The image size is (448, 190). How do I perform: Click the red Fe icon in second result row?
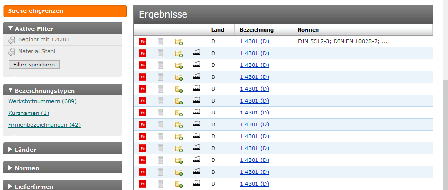coord(142,53)
